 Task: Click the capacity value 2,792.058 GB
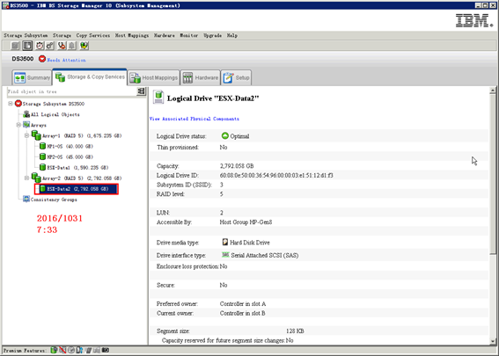(x=237, y=166)
